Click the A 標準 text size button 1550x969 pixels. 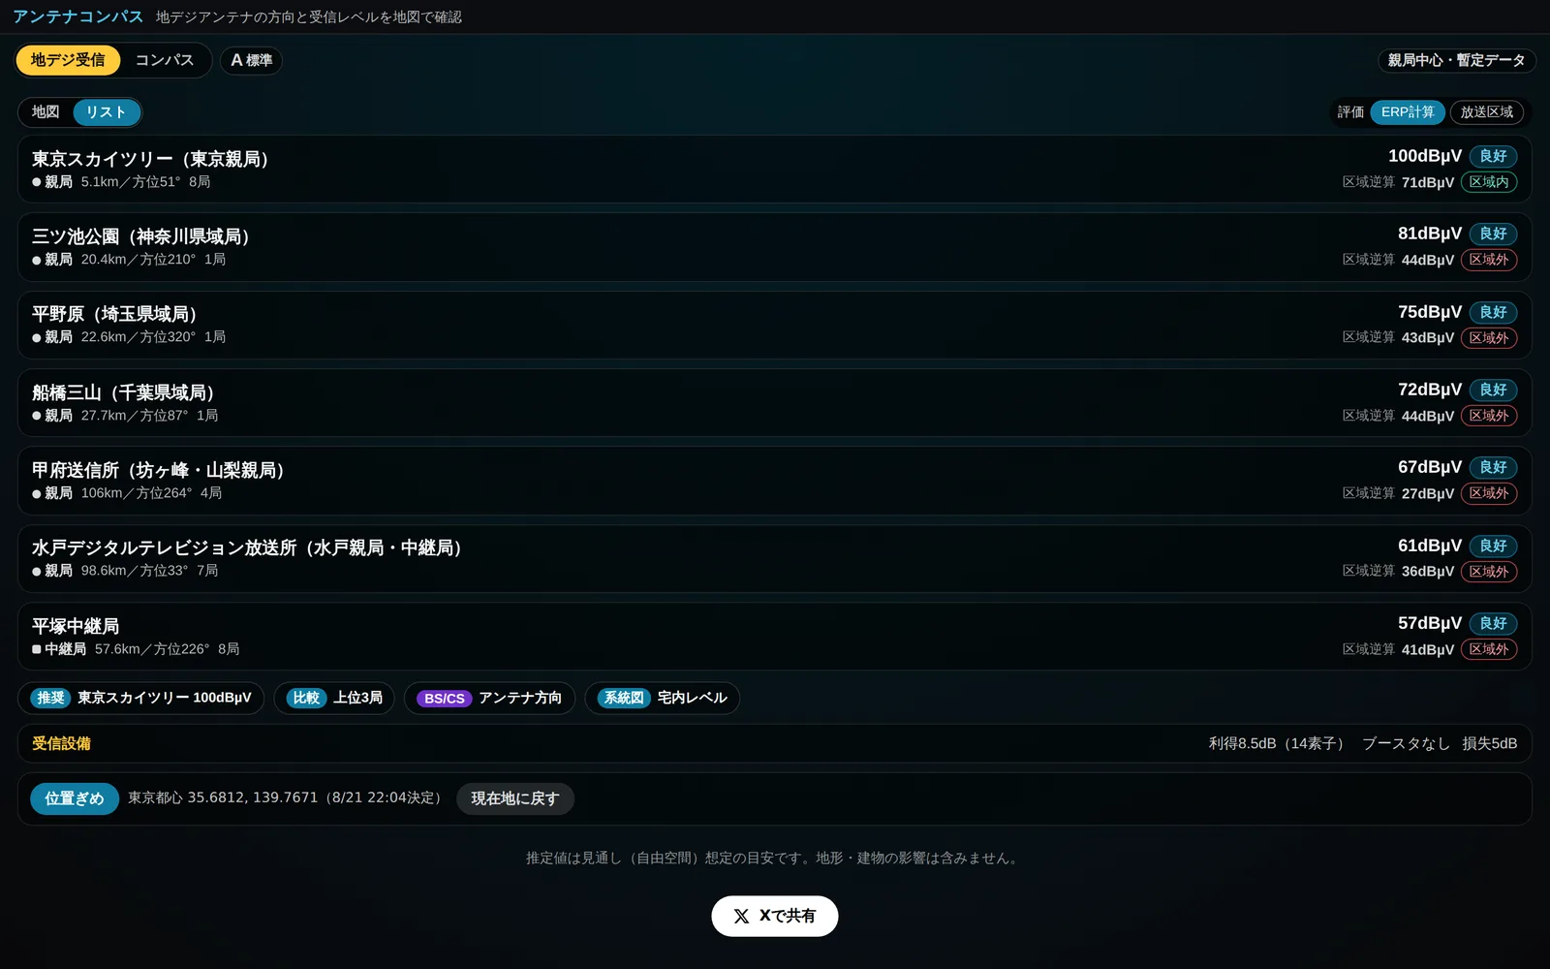pos(251,60)
